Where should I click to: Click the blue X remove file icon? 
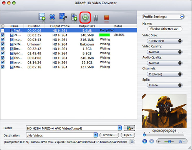(52, 17)
